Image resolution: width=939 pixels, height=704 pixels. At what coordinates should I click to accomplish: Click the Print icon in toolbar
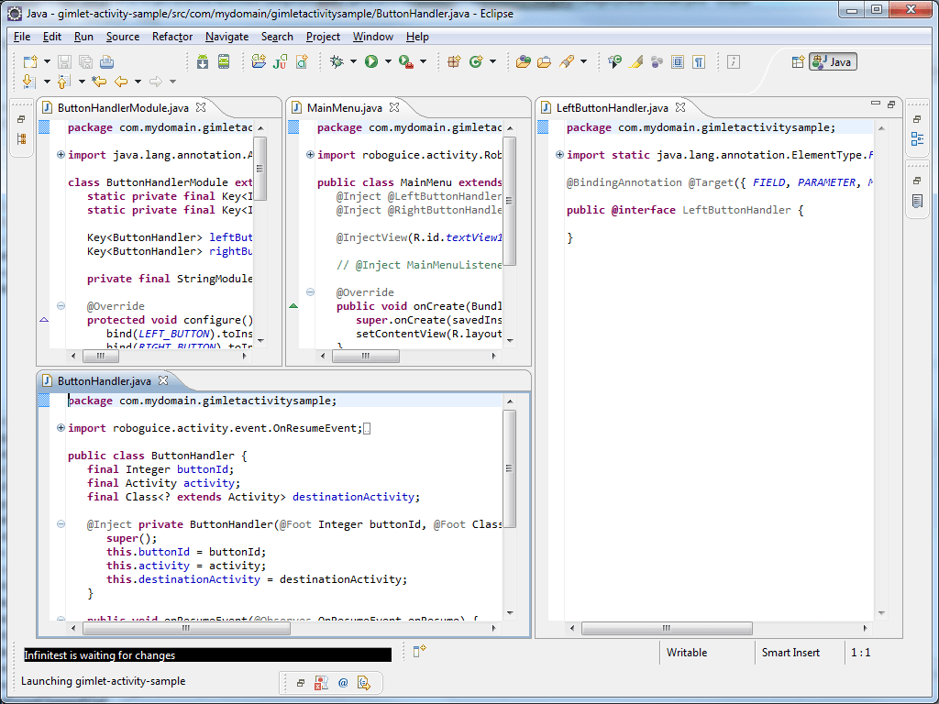pyautogui.click(x=106, y=61)
